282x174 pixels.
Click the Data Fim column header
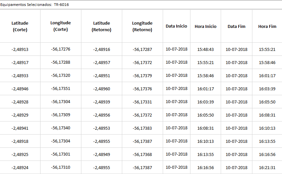[237, 26]
